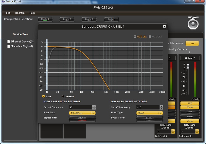Screen dimensions: 206x144
Task: Decrease Output 2 delay value
Action: point(197,132)
